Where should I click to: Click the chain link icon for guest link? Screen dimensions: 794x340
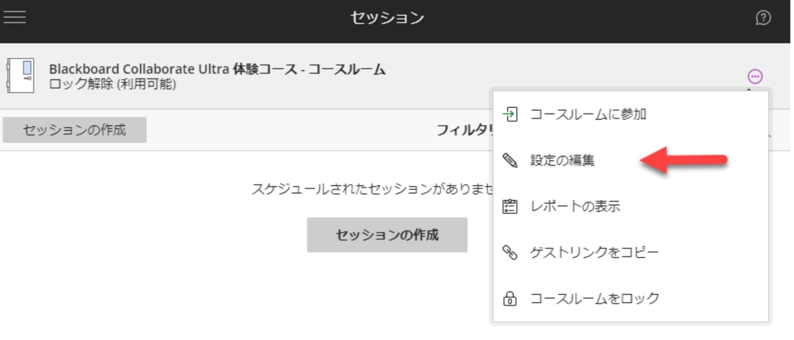(x=510, y=252)
